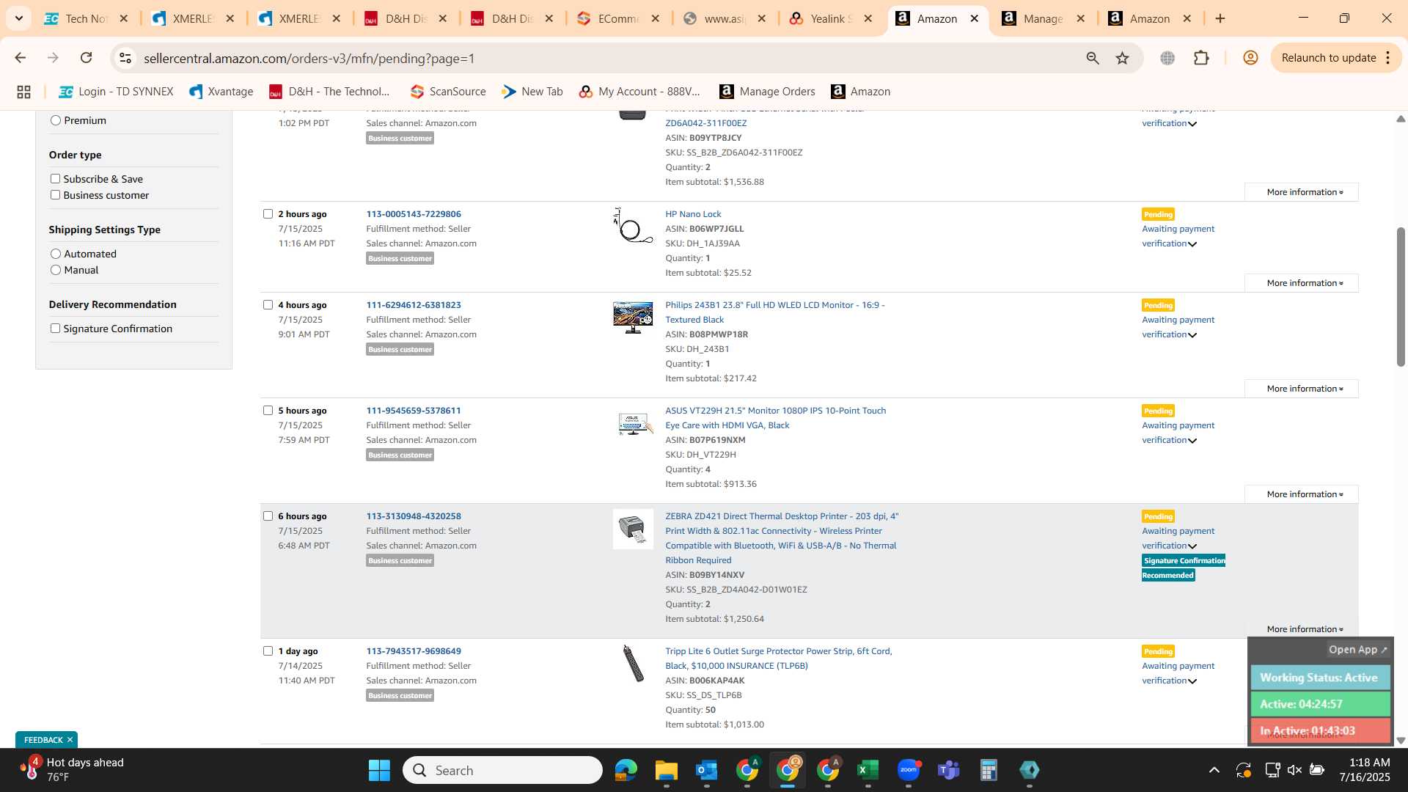Reload the page with the refresh icon
1408x792 pixels.
coord(87,58)
